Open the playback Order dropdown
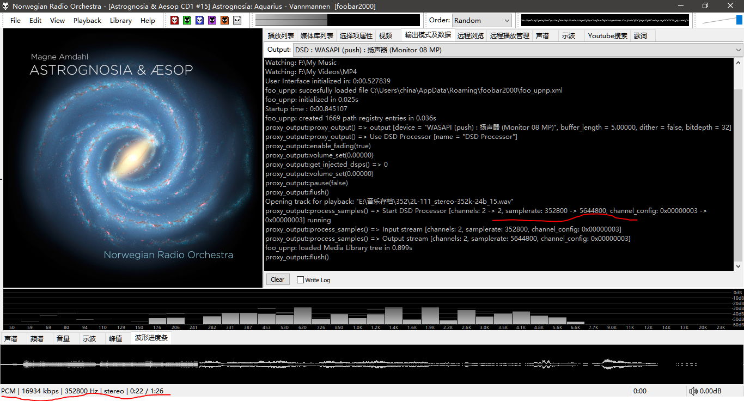The image size is (744, 401). pyautogui.click(x=481, y=20)
